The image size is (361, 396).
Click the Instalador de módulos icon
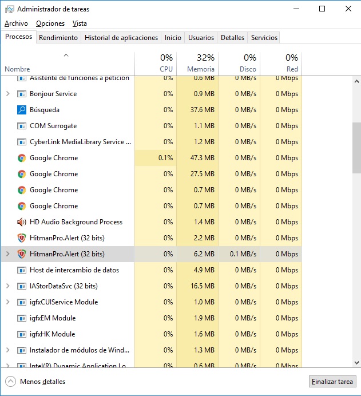tap(22, 350)
